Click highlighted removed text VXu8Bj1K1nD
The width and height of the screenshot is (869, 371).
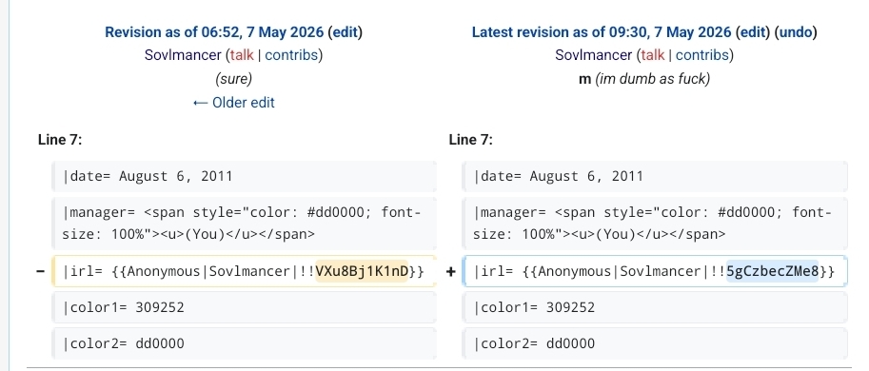point(362,271)
